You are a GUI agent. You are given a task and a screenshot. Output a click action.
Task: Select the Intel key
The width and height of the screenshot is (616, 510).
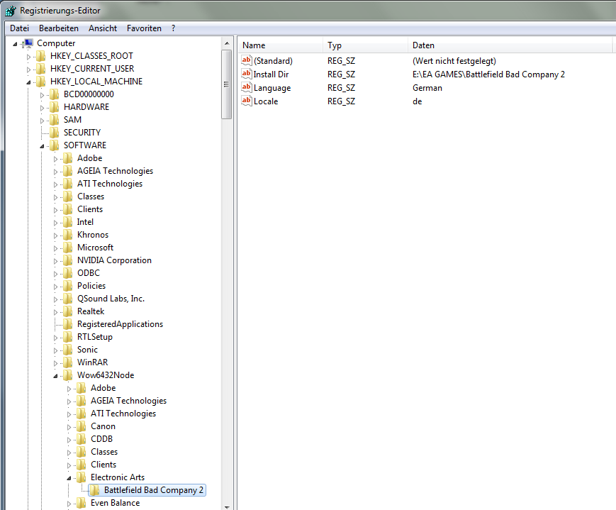tap(85, 222)
